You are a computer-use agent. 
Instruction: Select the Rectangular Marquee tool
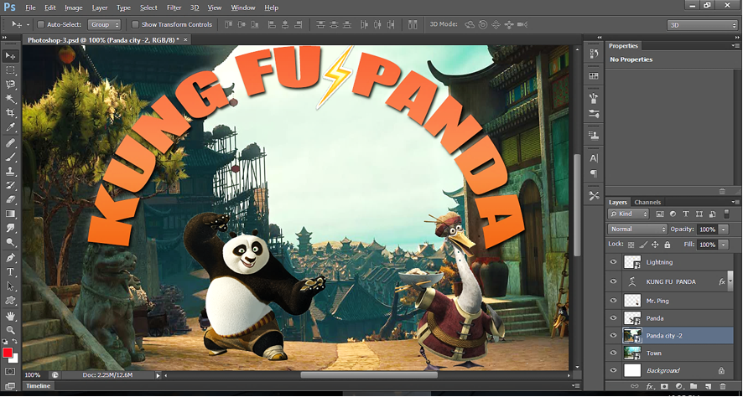click(x=10, y=70)
